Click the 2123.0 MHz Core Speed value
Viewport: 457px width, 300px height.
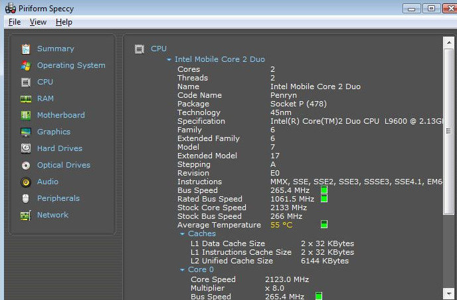pyautogui.click(x=286, y=279)
